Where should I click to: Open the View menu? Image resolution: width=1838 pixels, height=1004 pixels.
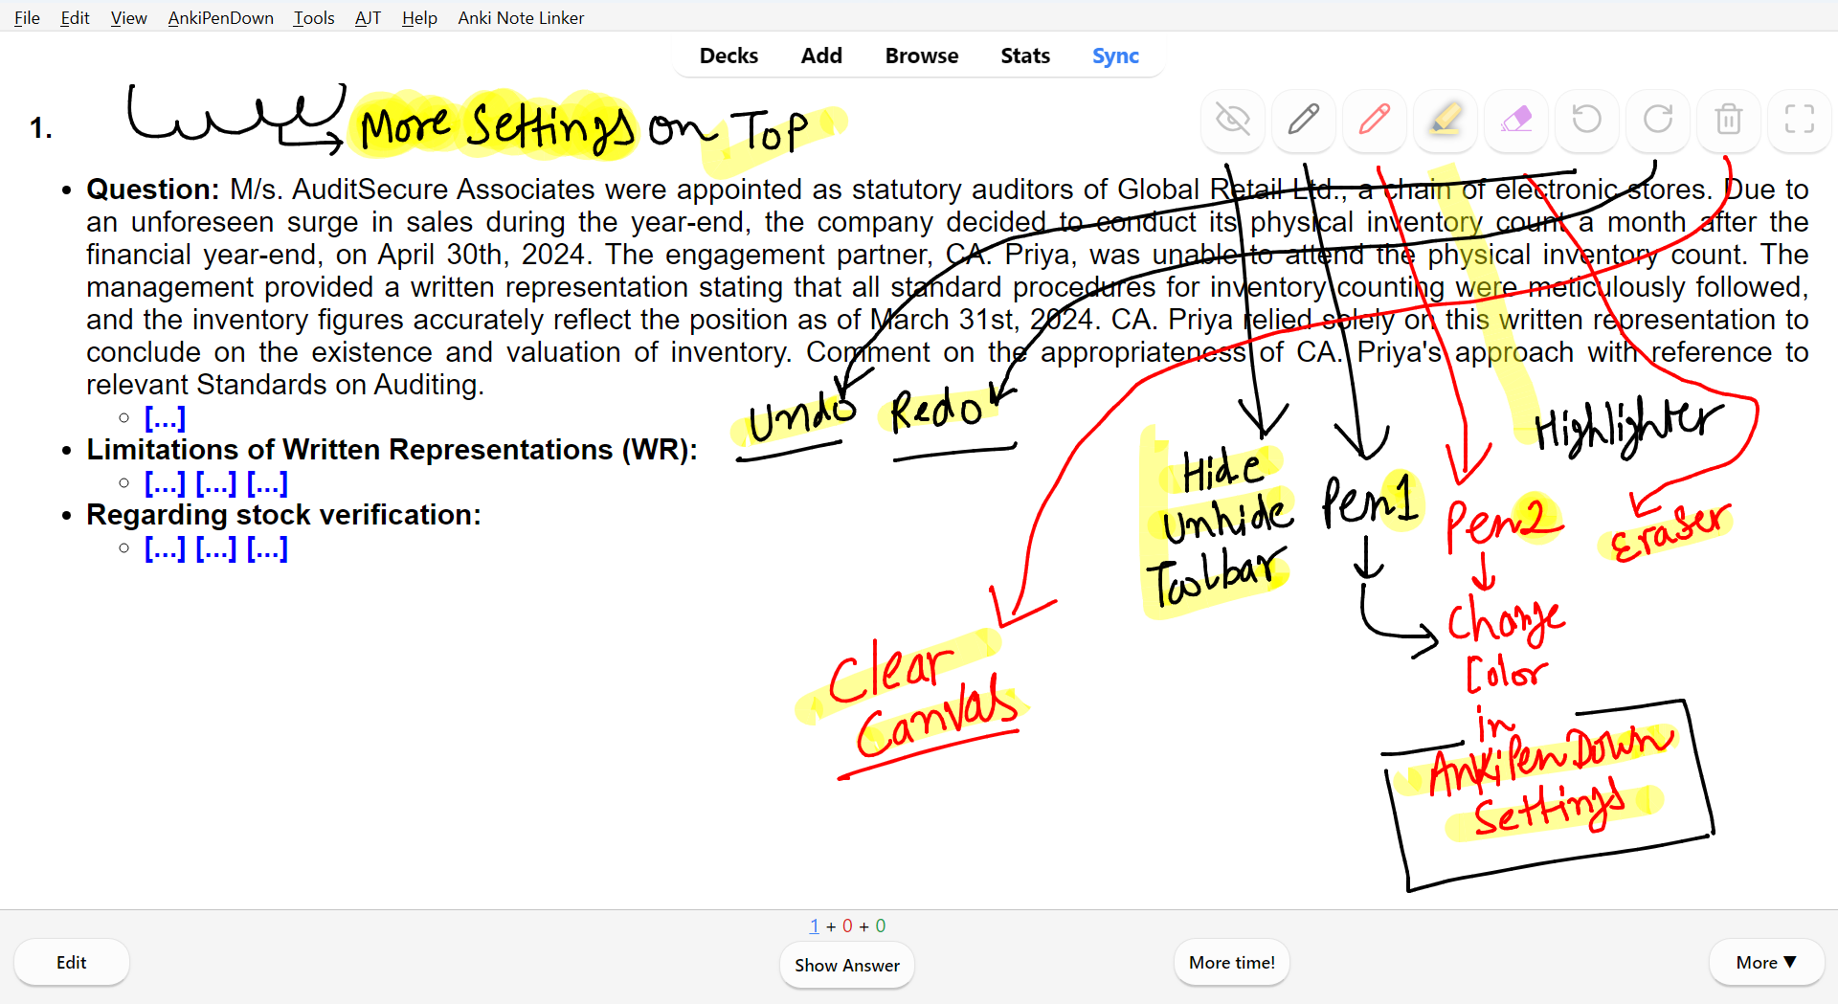pyautogui.click(x=128, y=17)
